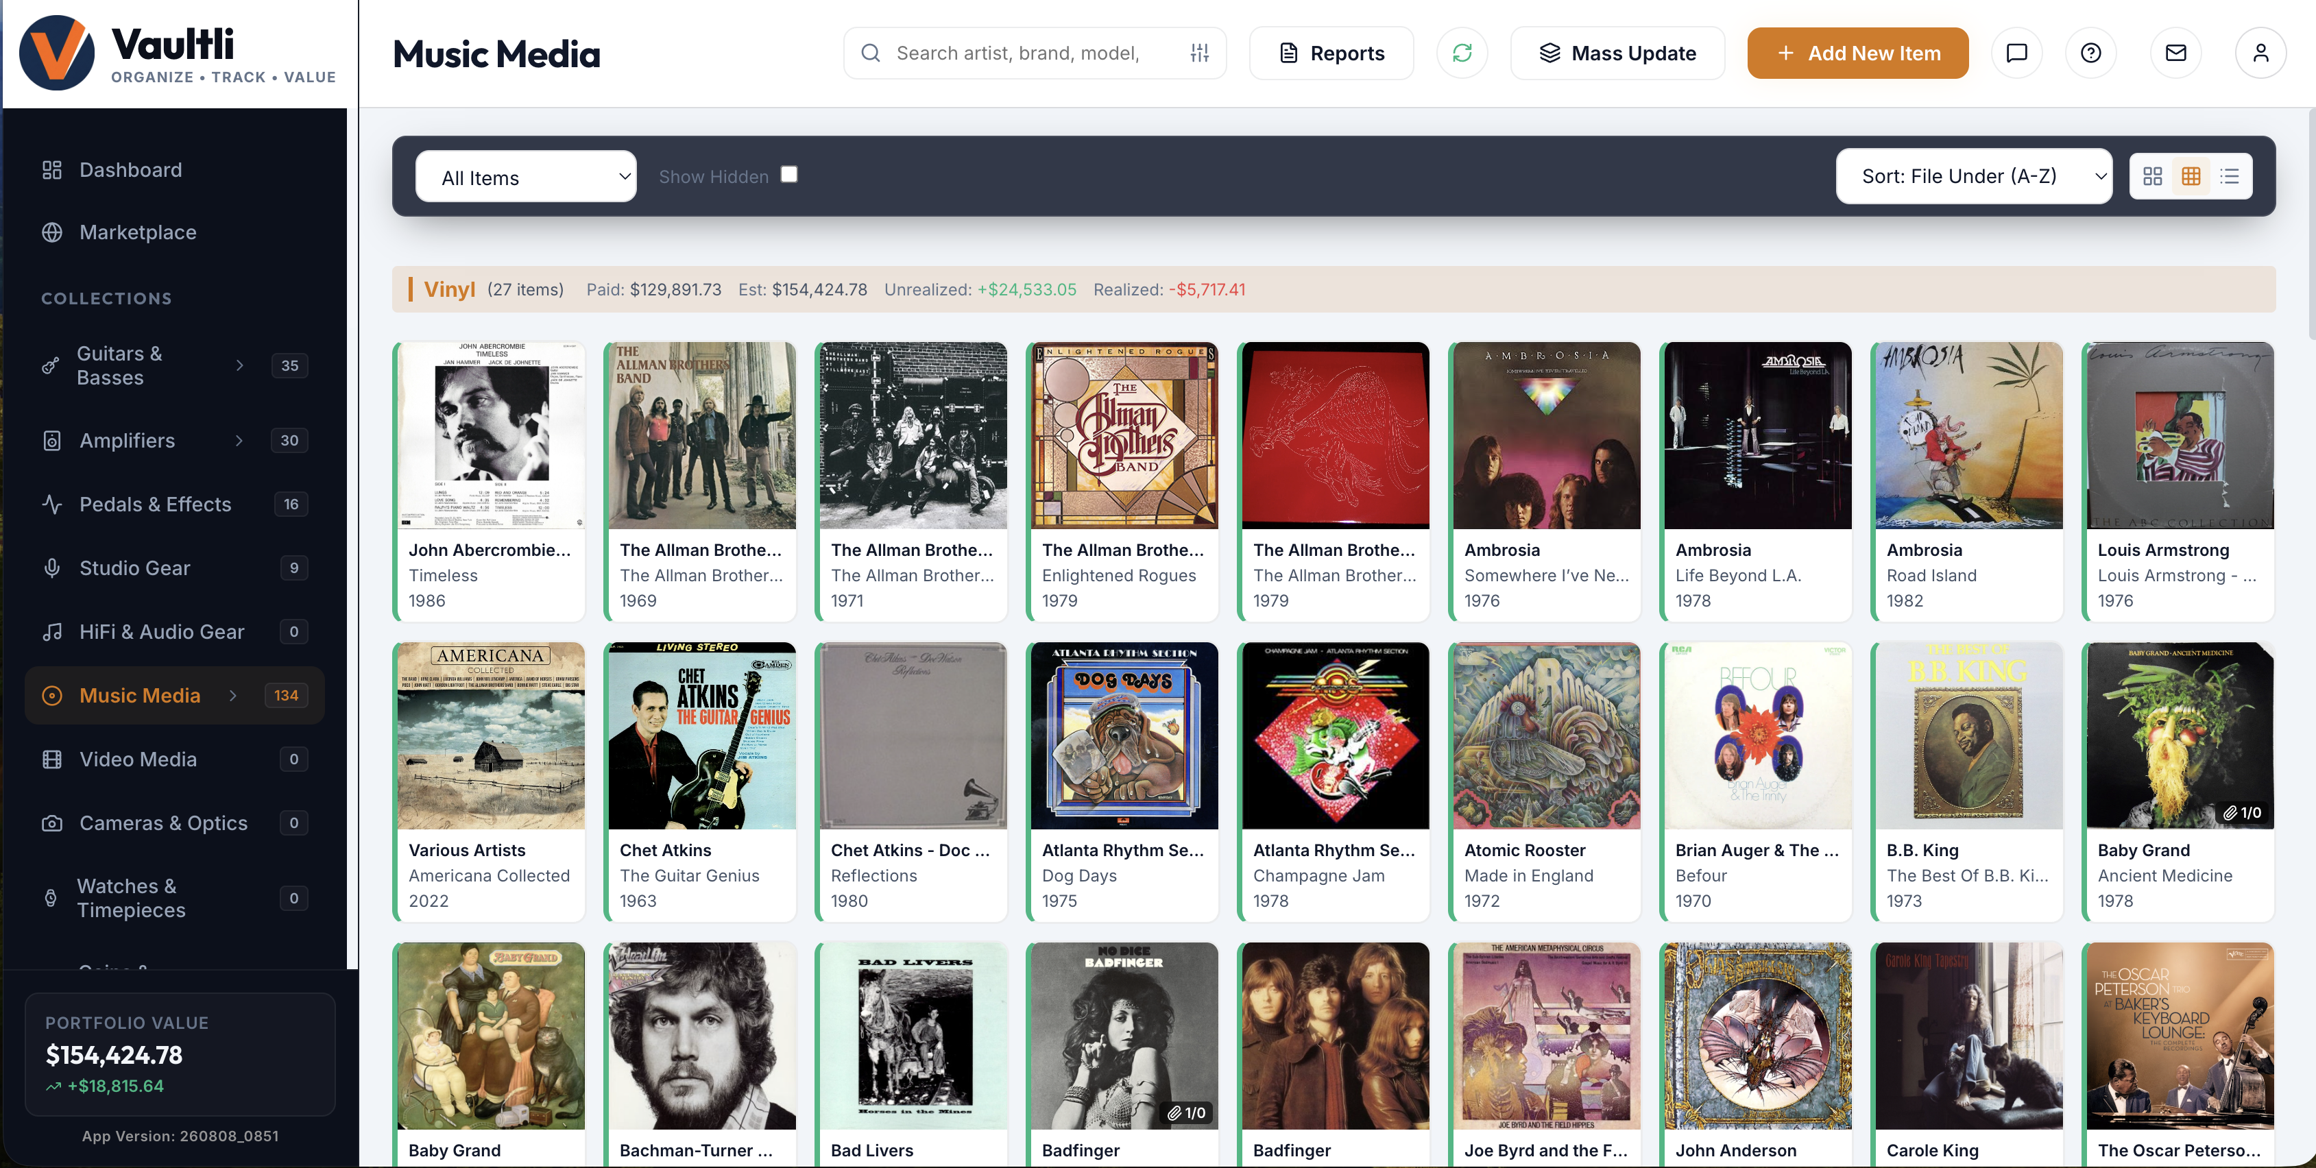This screenshot has height=1168, width=2316.
Task: Click the Cameras & Optics camera icon
Action: [x=52, y=823]
